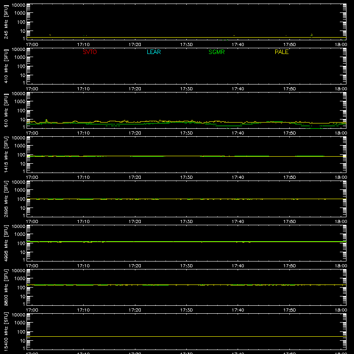Select the 410 MHz [SFU] axis title
354x354 pixels.
(6, 67)
